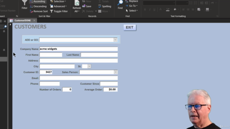The image size is (230, 129).
Task: Save the current record
Action: click(87, 6)
